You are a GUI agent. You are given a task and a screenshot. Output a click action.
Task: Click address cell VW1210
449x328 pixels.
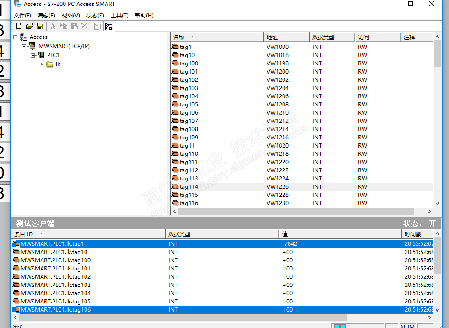click(x=278, y=112)
